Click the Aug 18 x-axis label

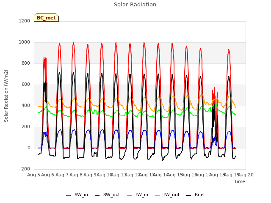tap(217, 175)
